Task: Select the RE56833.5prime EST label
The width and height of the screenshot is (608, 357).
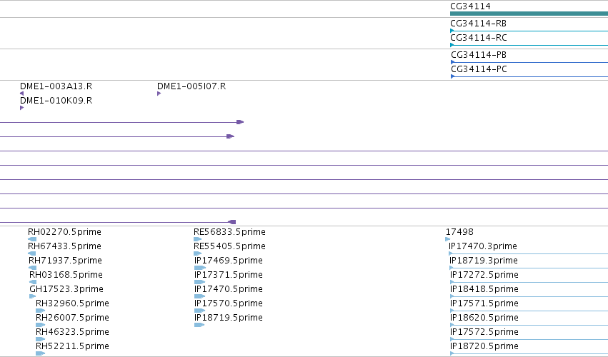Action: (229, 232)
